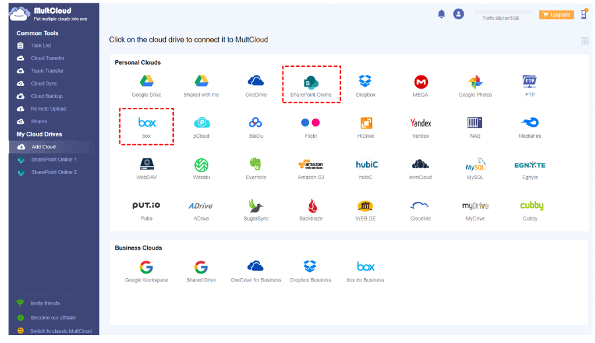Connect the hubiC cloud
The height and width of the screenshot is (343, 595).
click(367, 164)
